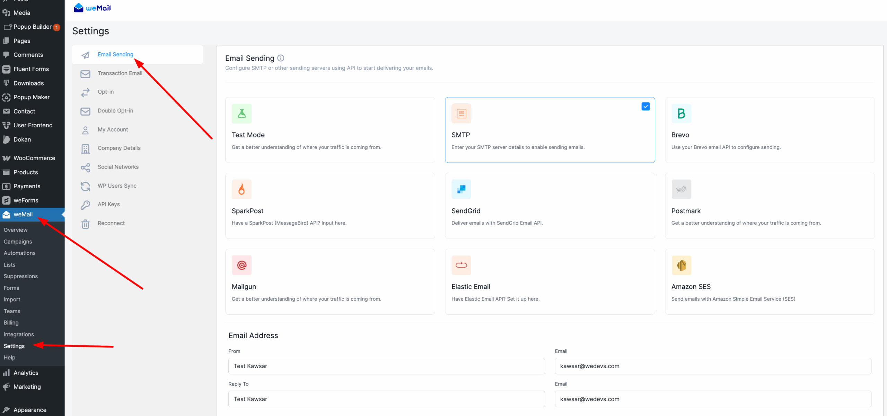This screenshot has height=416, width=887.
Task: Open Popup Builder with notification badge
Action: (x=32, y=27)
